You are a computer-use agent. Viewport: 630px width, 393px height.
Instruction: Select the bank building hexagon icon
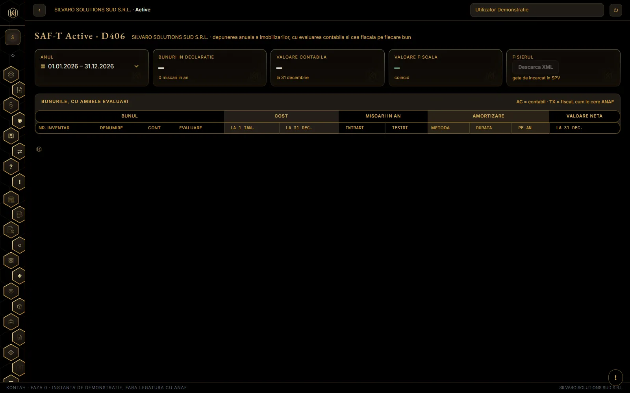(x=11, y=199)
